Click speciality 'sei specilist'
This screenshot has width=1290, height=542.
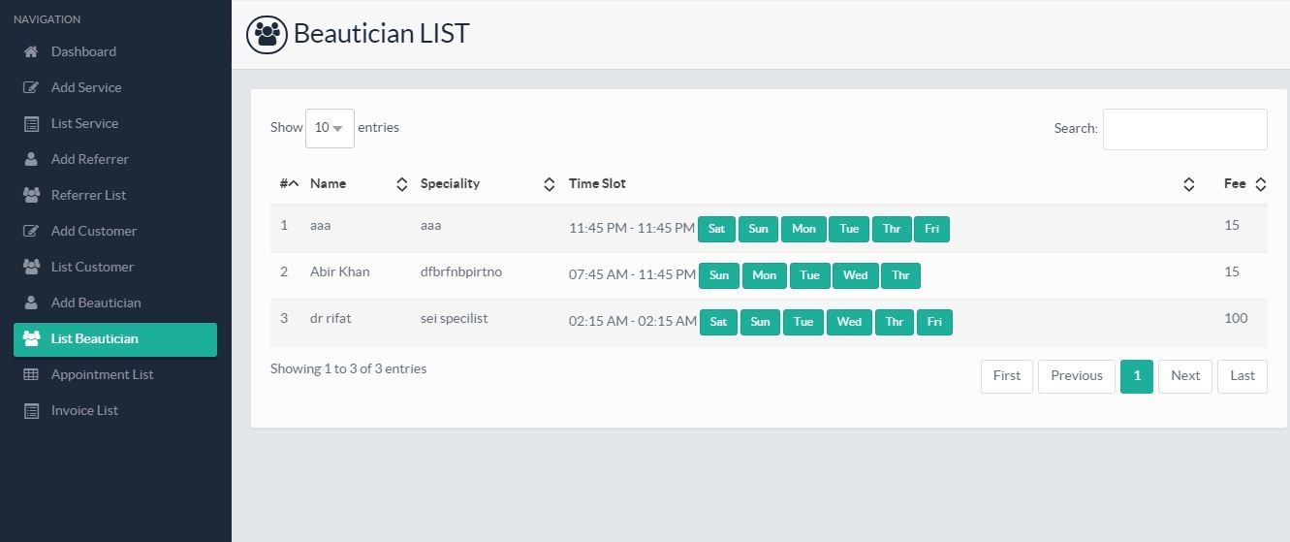click(454, 318)
